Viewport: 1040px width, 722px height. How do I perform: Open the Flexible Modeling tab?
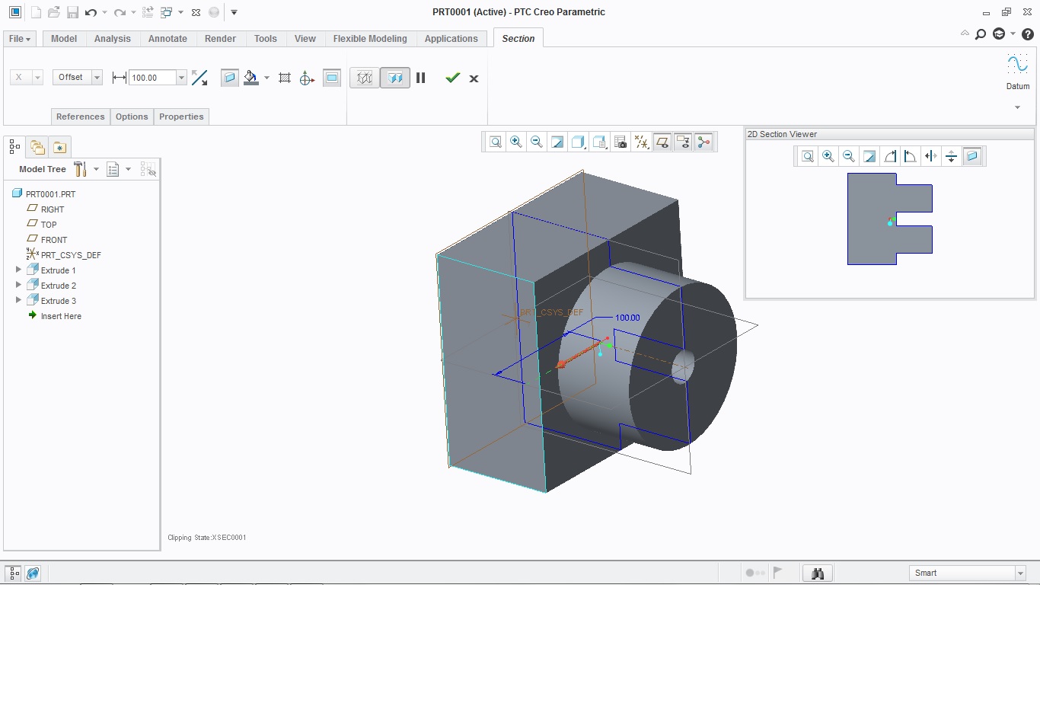tap(370, 39)
